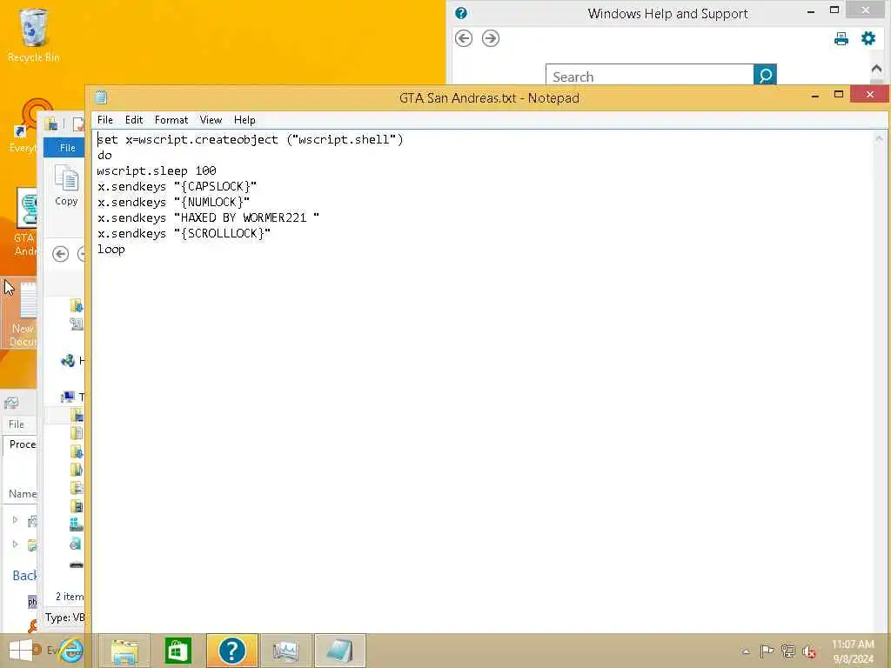Open Notepad's Format menu

click(171, 120)
